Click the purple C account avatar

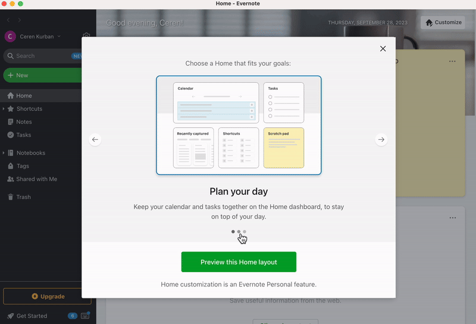pyautogui.click(x=10, y=36)
